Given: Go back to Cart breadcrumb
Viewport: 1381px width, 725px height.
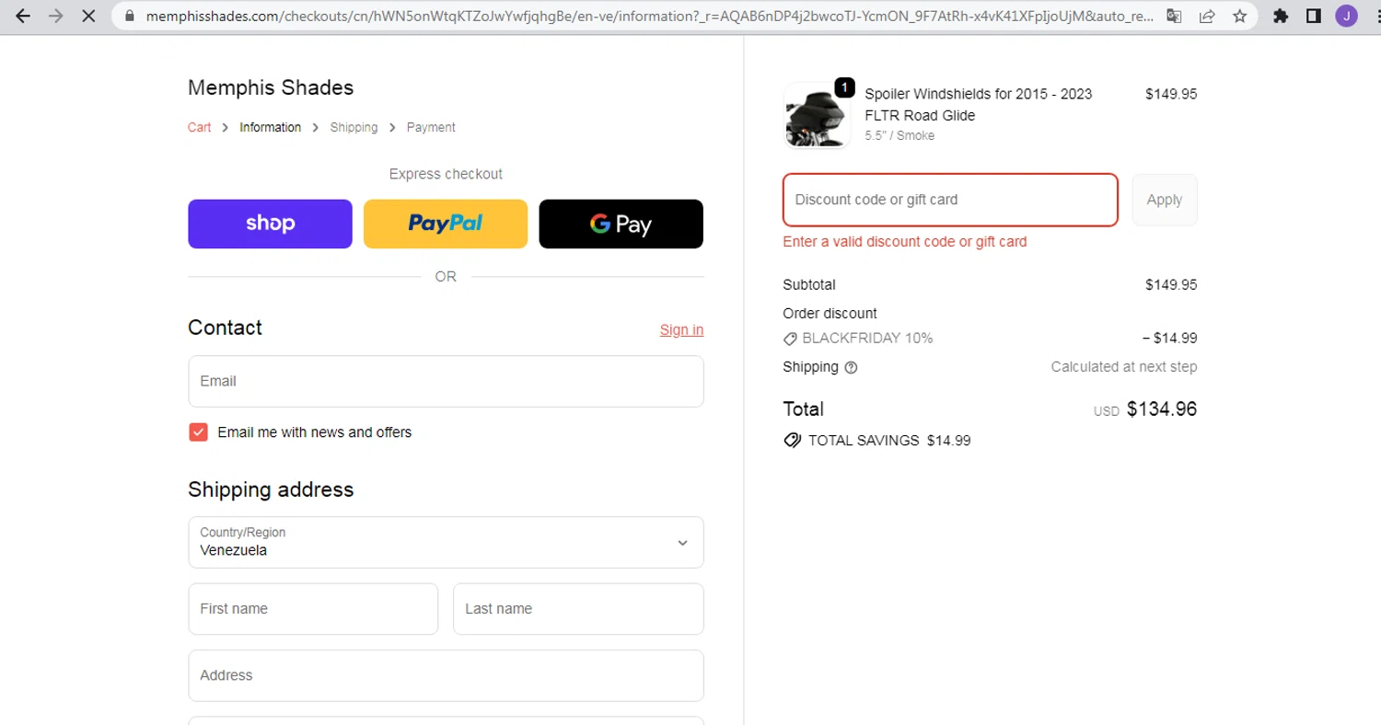Looking at the screenshot, I should [x=199, y=127].
